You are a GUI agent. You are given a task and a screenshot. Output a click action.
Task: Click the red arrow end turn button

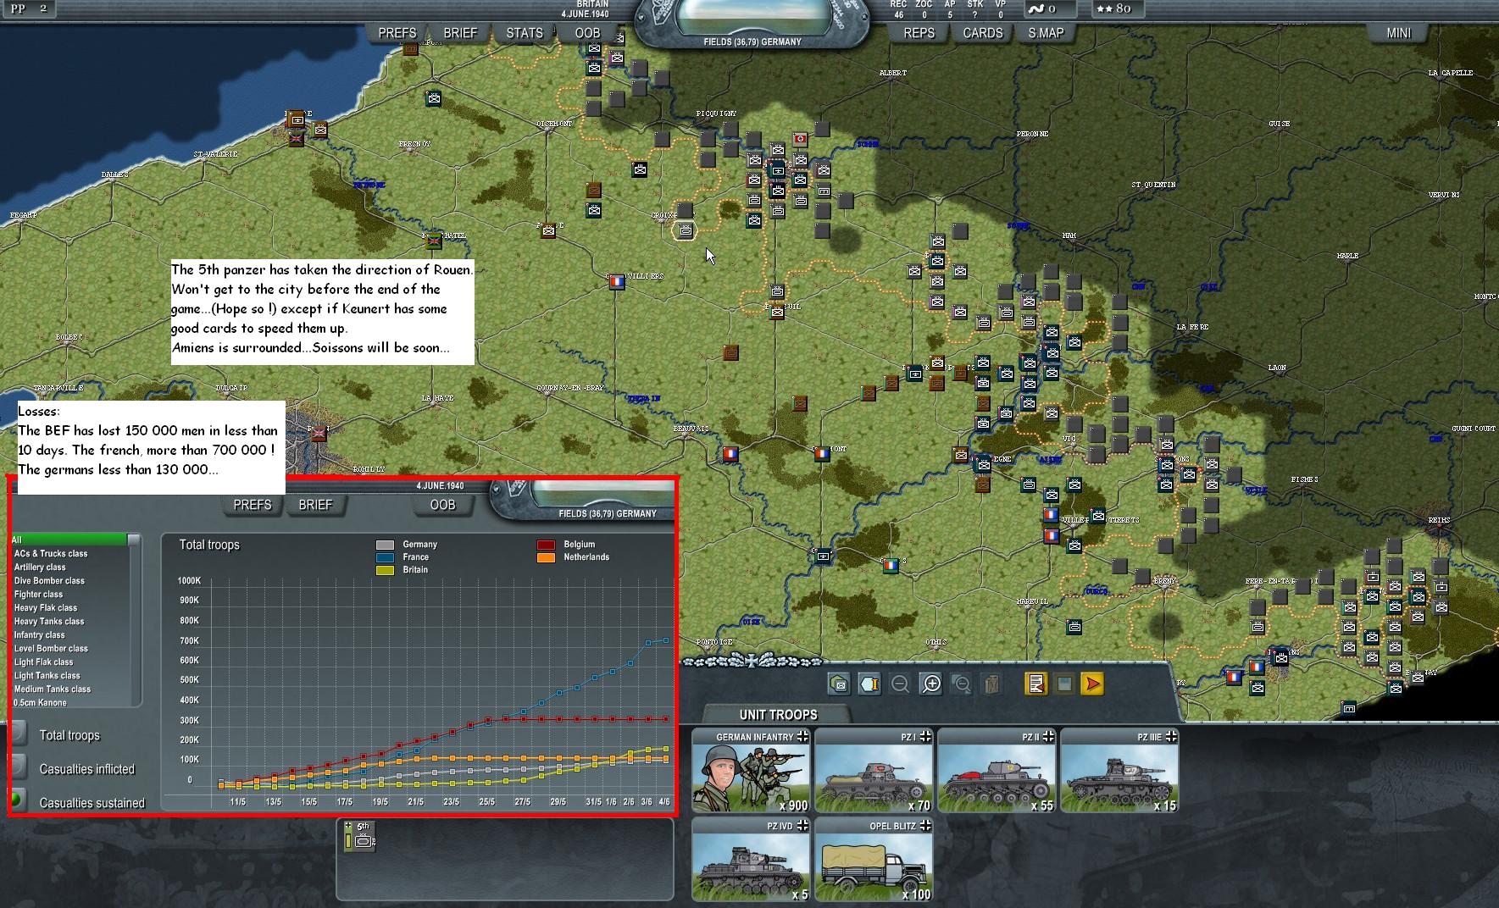coord(1093,684)
